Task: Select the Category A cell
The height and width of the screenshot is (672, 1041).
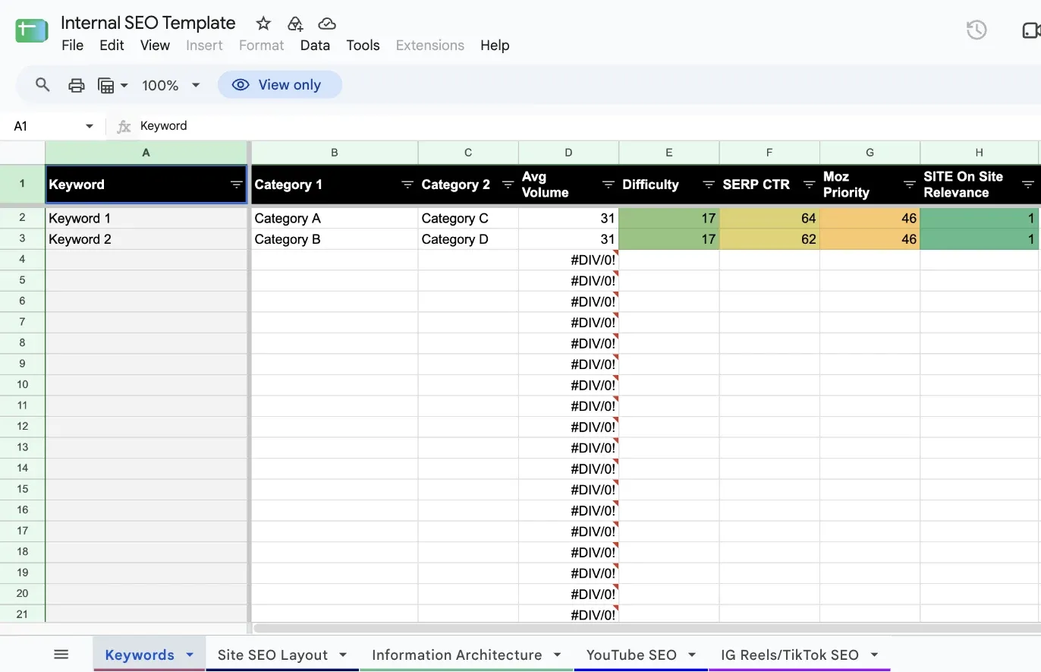Action: (334, 218)
